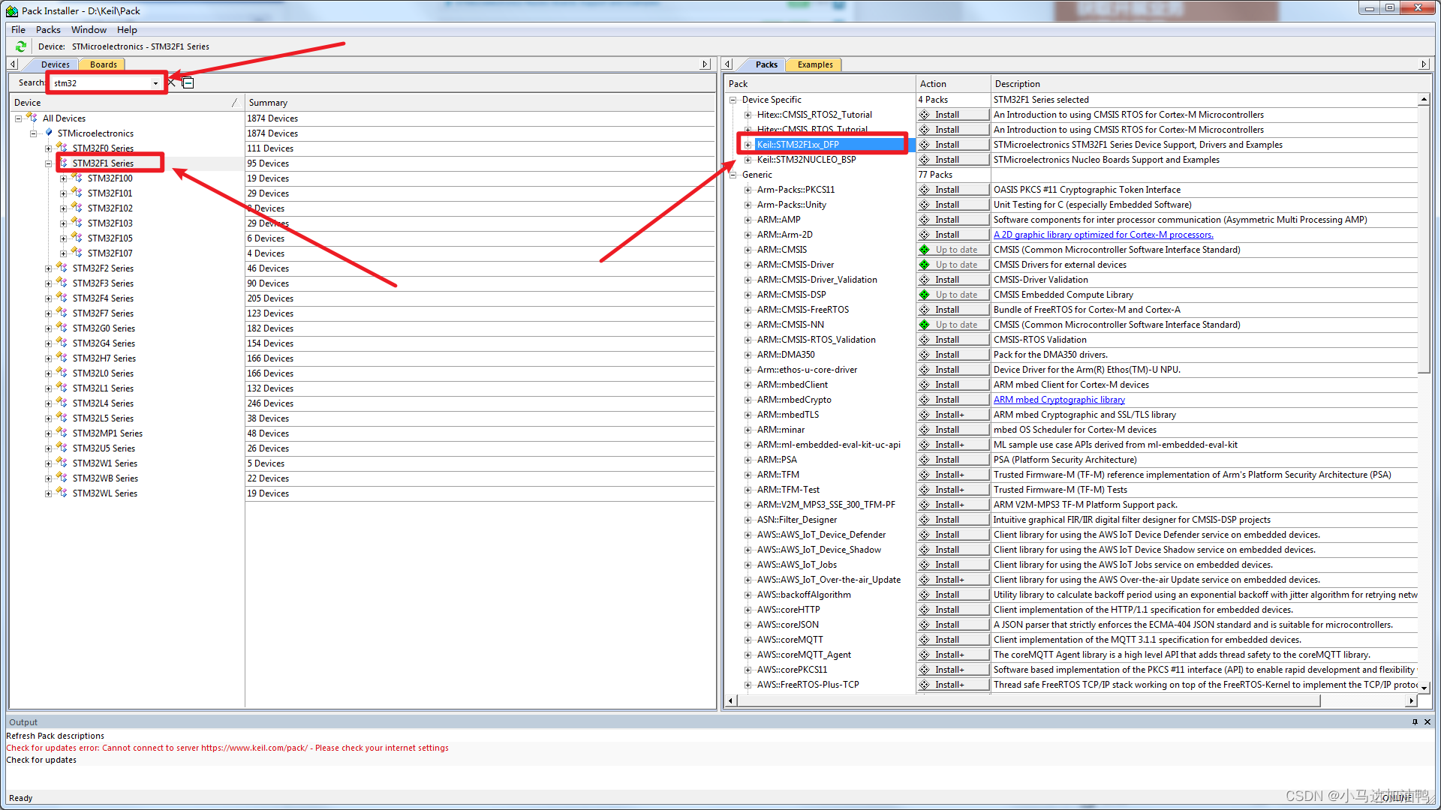Screen dimensions: 1441x810
Task: Click the STM32G0 Series device icon
Action: (62, 328)
